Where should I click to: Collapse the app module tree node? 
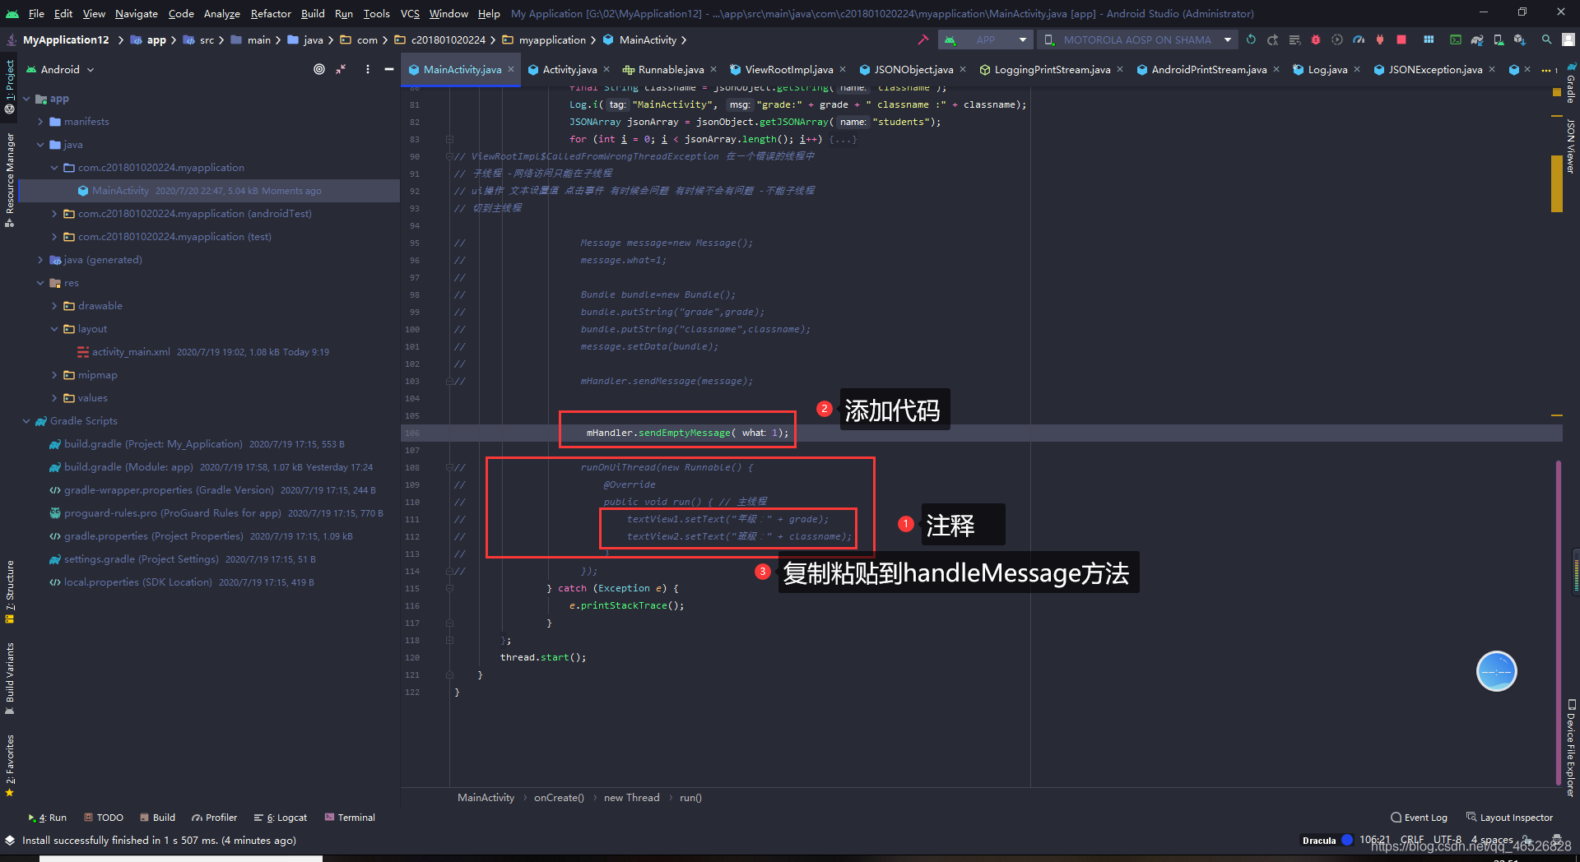(26, 99)
